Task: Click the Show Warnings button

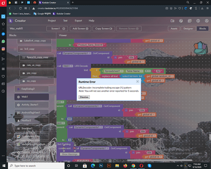Action: point(70,154)
